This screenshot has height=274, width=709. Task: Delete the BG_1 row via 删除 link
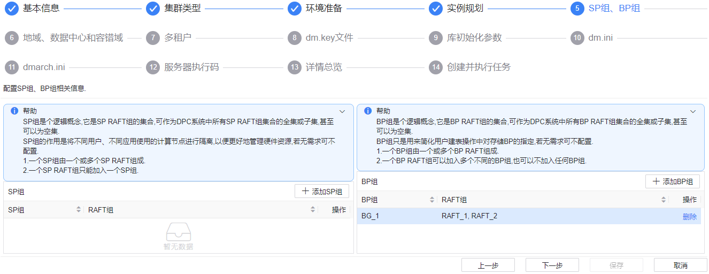(689, 216)
